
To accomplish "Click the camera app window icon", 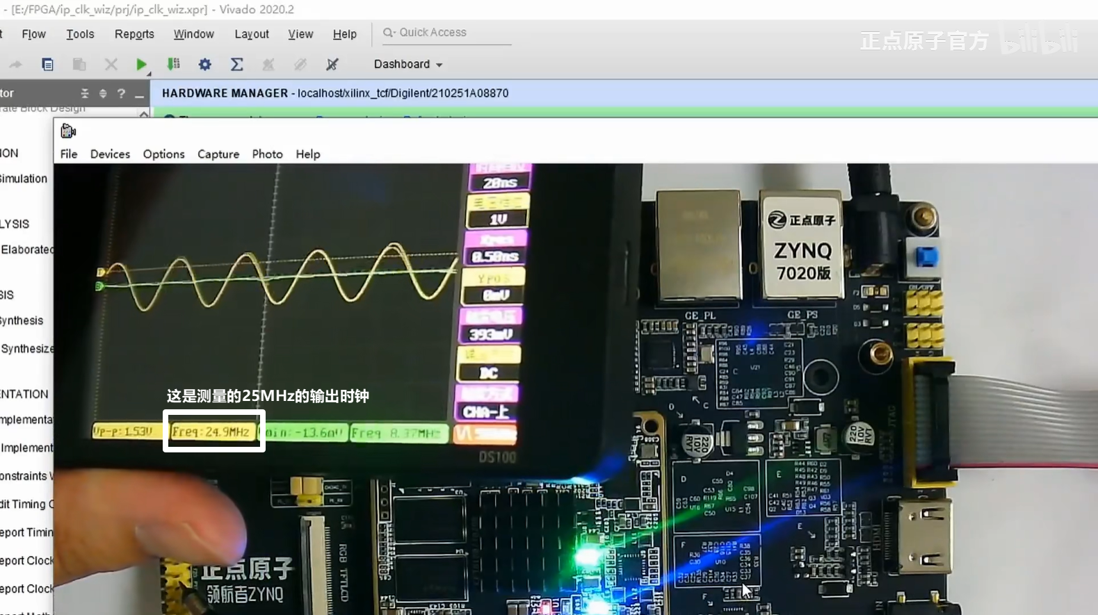I will point(68,131).
